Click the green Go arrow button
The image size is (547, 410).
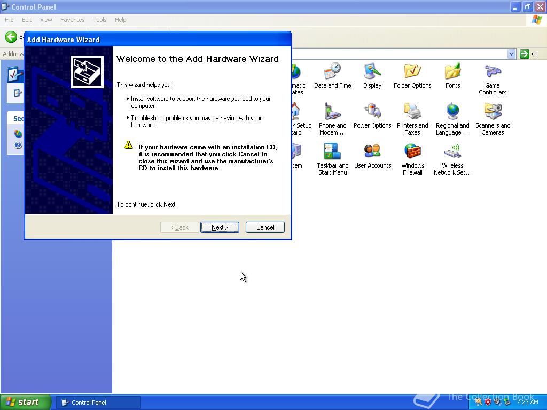point(525,54)
